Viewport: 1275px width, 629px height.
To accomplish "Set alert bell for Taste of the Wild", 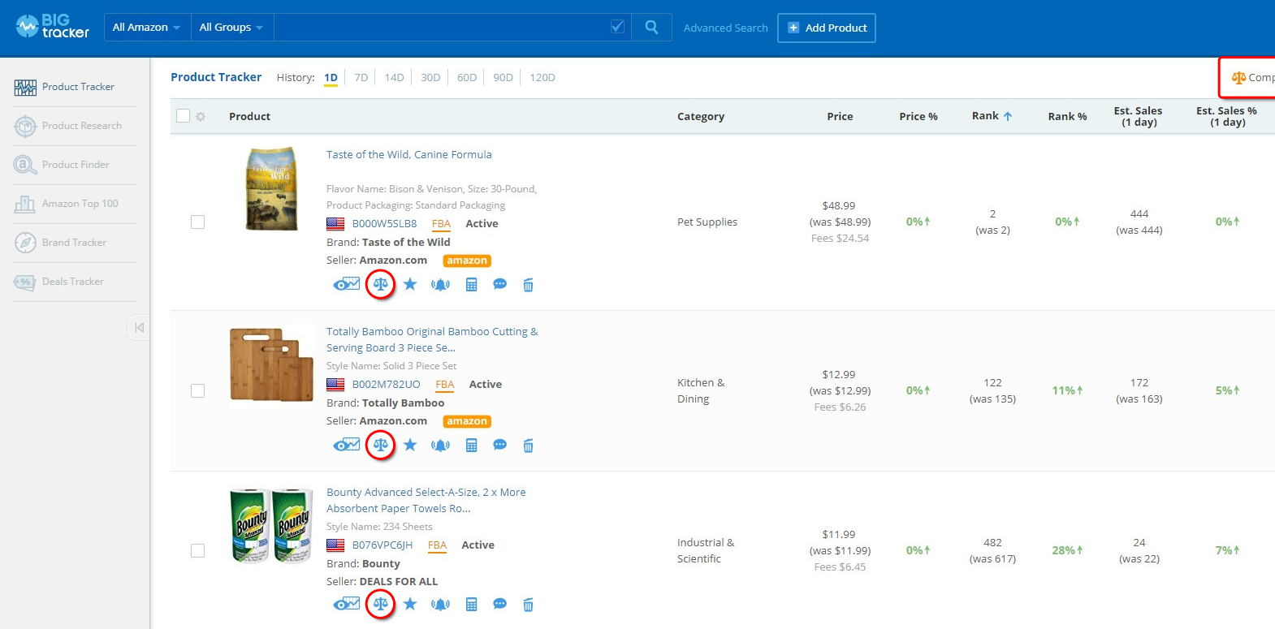I will 440,285.
